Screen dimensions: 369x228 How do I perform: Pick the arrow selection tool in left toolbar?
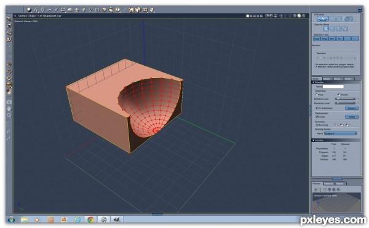pos(9,19)
